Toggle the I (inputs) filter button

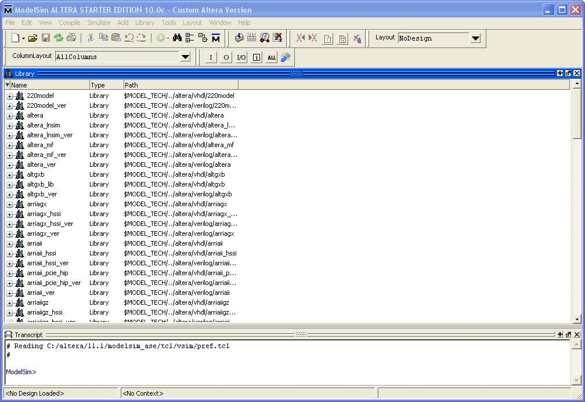click(x=211, y=57)
